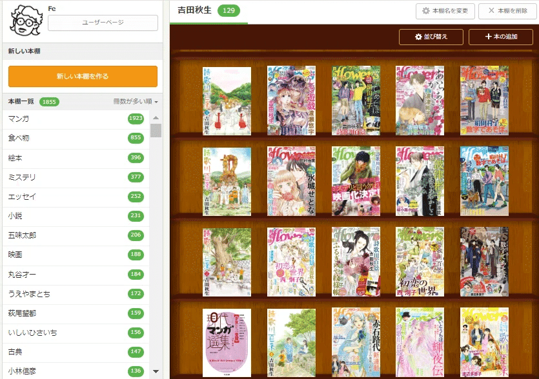Viewport: 539px width, 379px height.
Task: Open top-row cover labeled 数字であそぼ
Action: pyautogui.click(x=484, y=101)
